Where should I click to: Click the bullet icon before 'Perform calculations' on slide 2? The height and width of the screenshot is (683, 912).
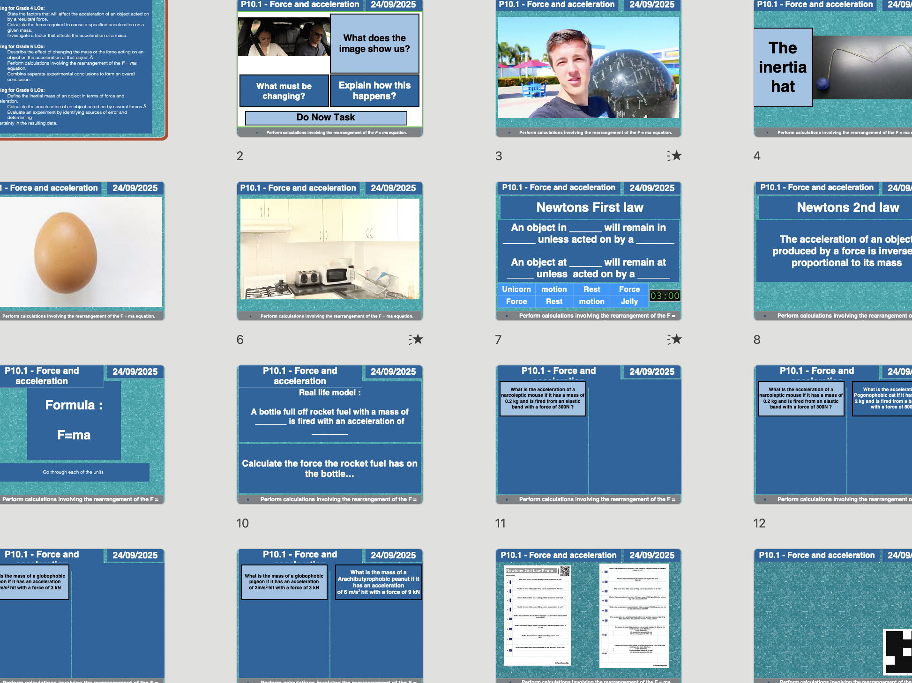click(258, 133)
